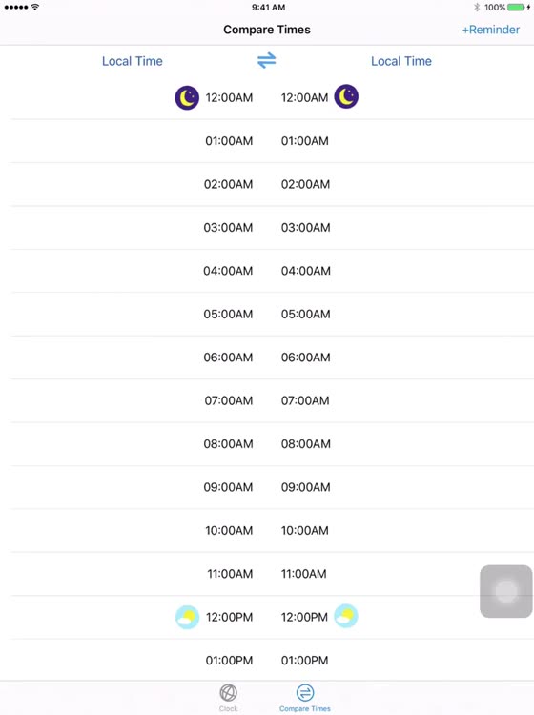Tap the right 01:00PM time entry

coord(304,661)
